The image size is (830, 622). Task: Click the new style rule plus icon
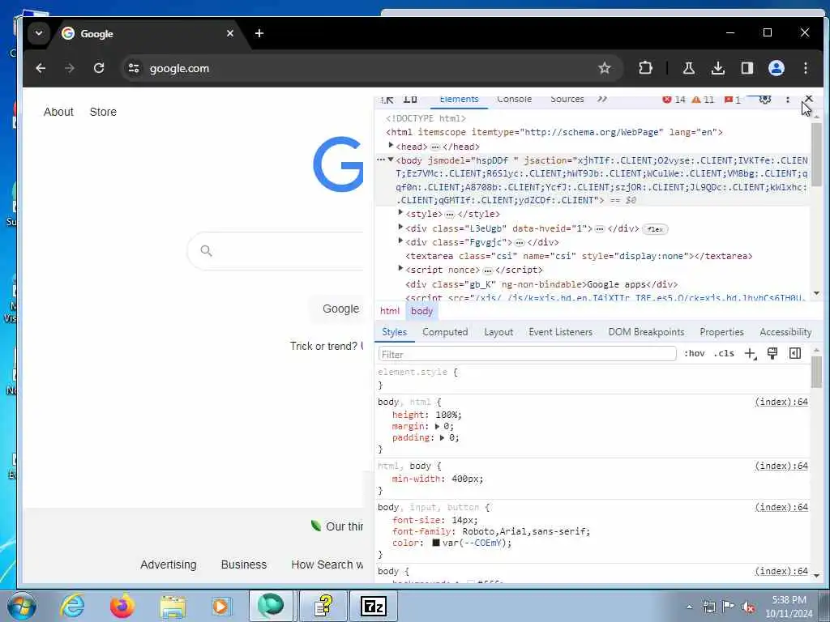click(x=751, y=353)
